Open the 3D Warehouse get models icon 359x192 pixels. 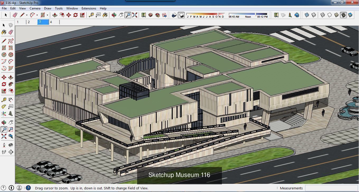(x=151, y=15)
